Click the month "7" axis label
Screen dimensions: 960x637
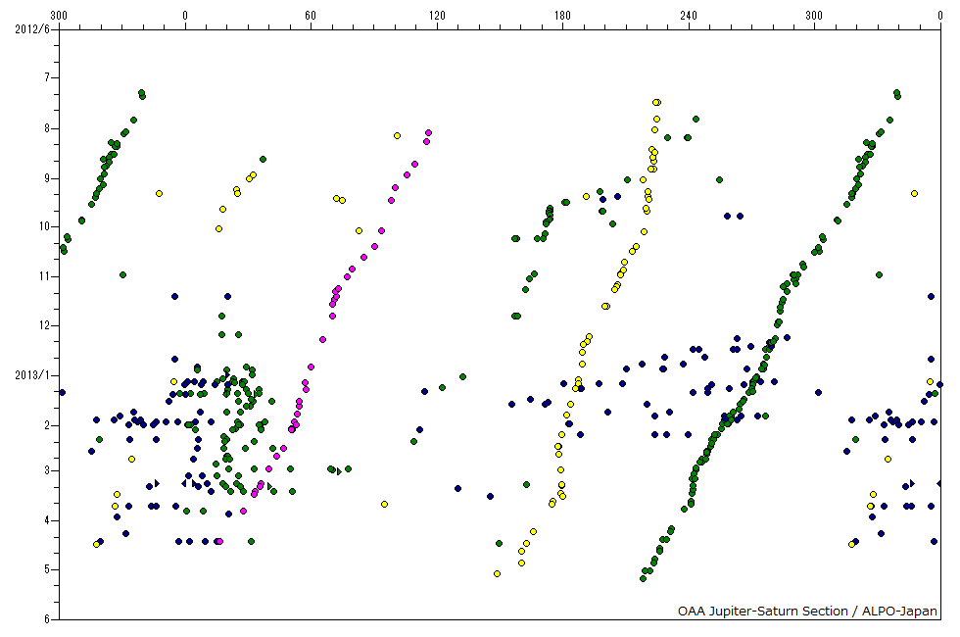tap(47, 77)
